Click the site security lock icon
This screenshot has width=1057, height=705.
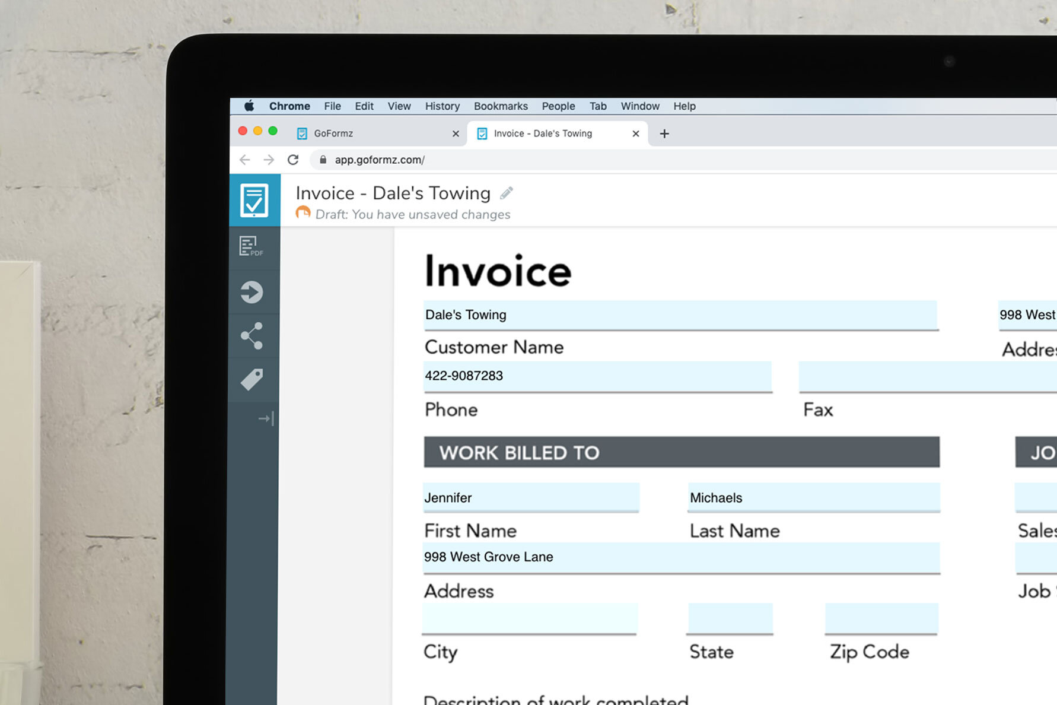click(323, 160)
